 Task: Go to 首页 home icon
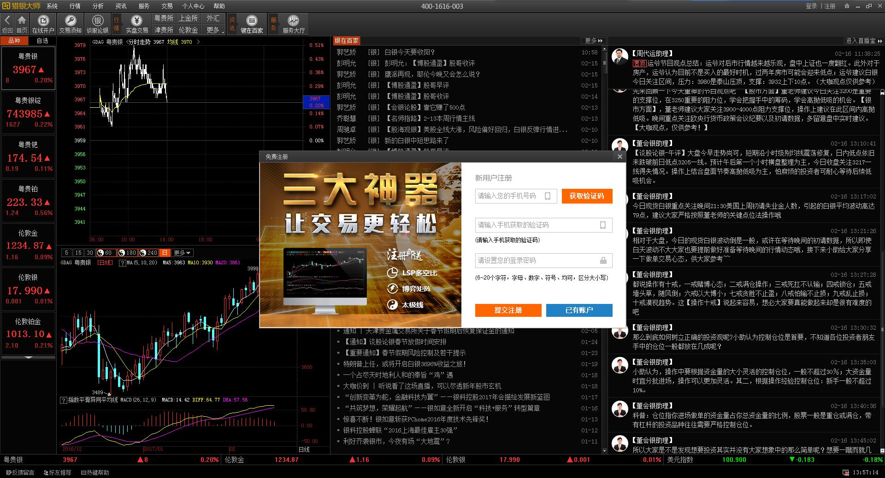click(x=22, y=21)
